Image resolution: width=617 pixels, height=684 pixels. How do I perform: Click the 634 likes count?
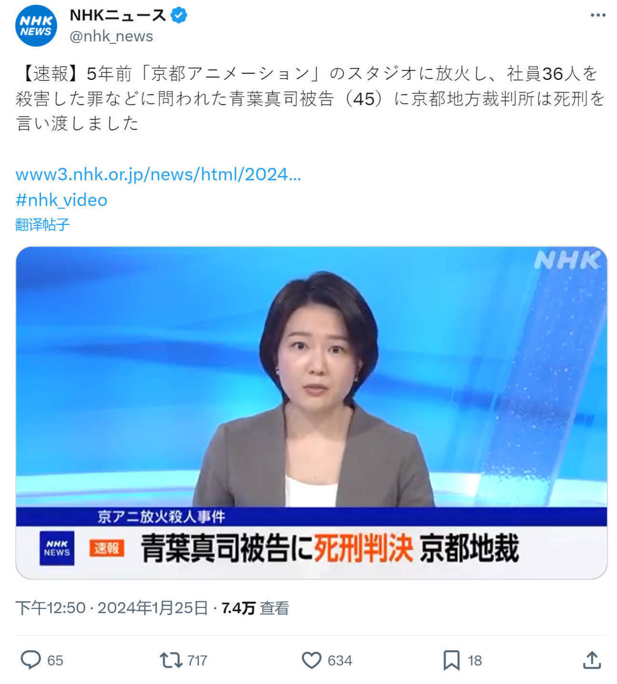(340, 660)
